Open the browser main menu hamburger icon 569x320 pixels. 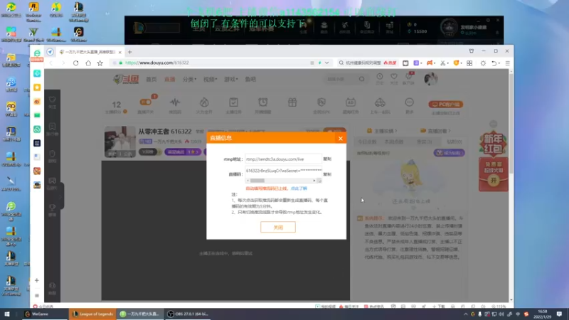click(507, 63)
